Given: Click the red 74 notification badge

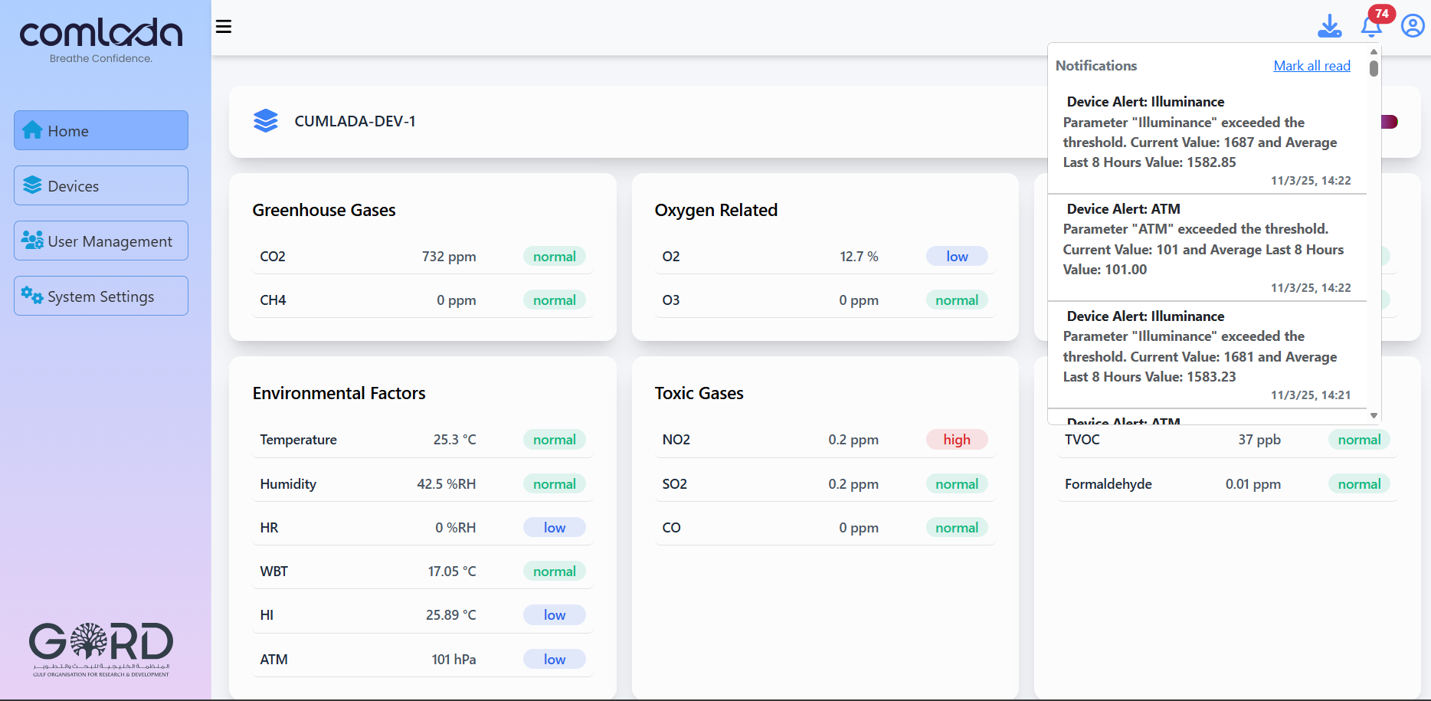Looking at the screenshot, I should [1382, 14].
